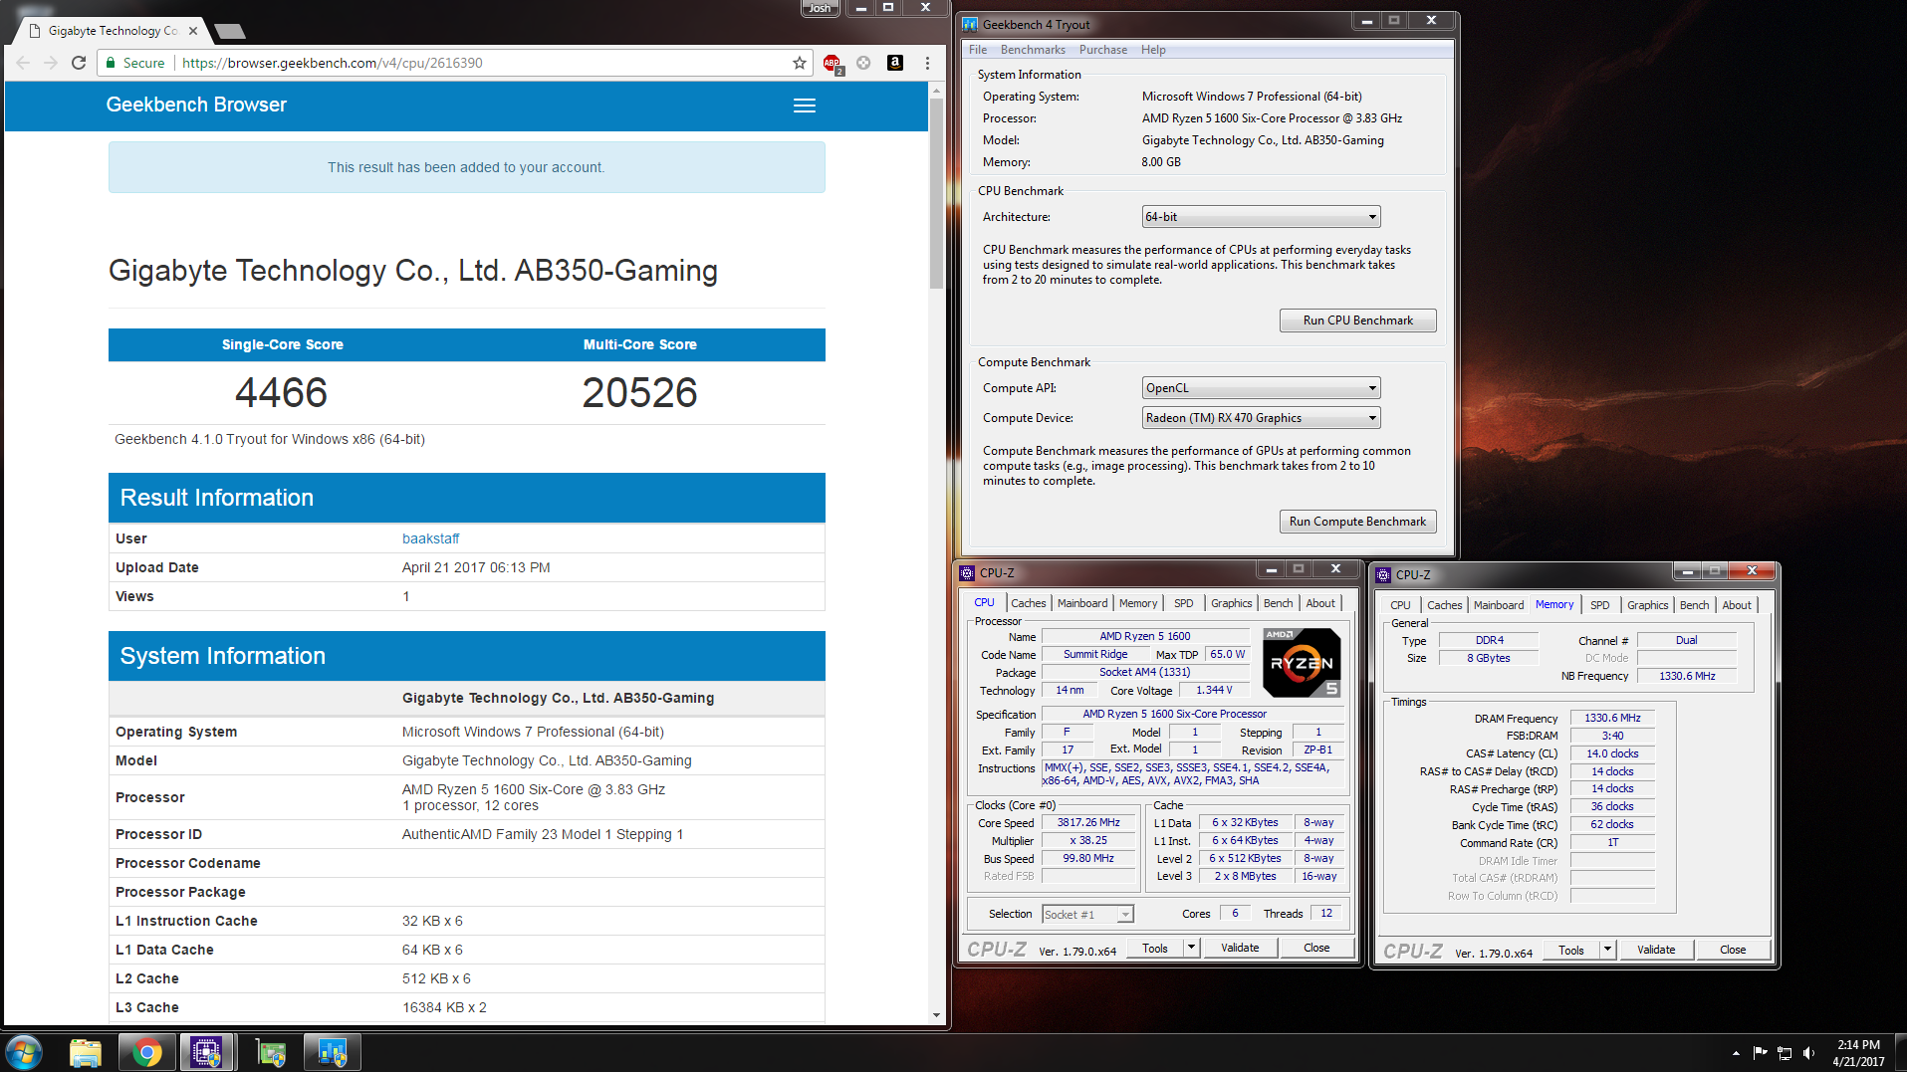Click Close button in left CPU-Z window
The width and height of the screenshot is (1907, 1072).
pyautogui.click(x=1316, y=948)
